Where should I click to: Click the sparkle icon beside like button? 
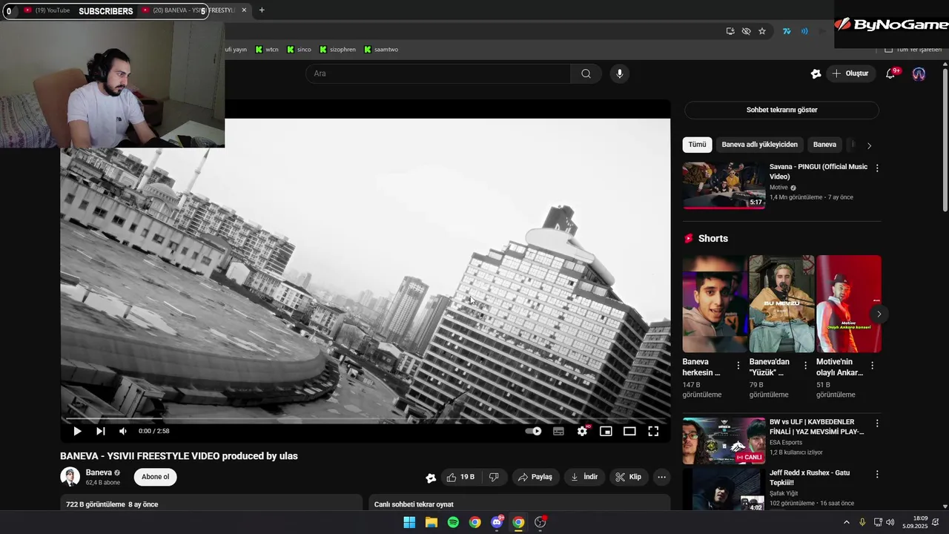(x=431, y=478)
